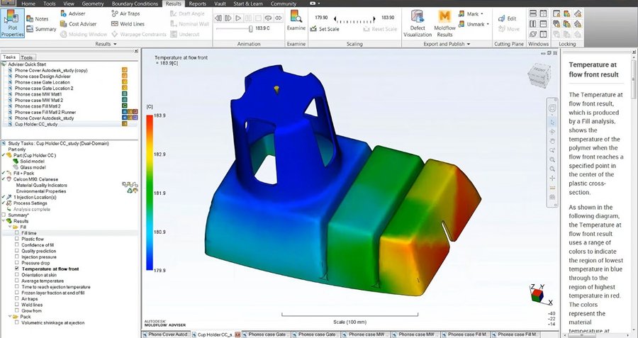The height and width of the screenshot is (338, 638).
Task: Step animation forward one frame
Action: [x=228, y=18]
